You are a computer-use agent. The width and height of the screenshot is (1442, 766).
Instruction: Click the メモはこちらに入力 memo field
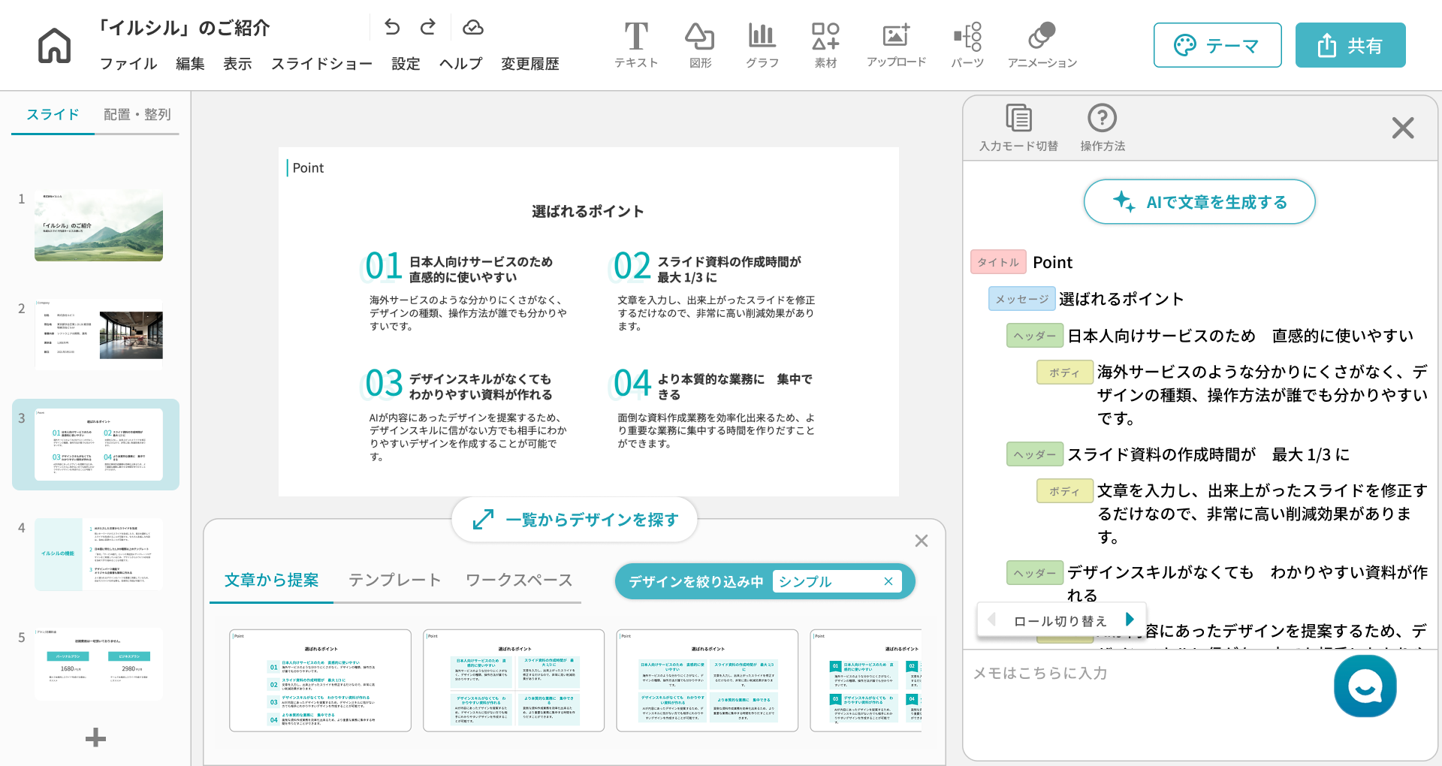[x=1142, y=673]
